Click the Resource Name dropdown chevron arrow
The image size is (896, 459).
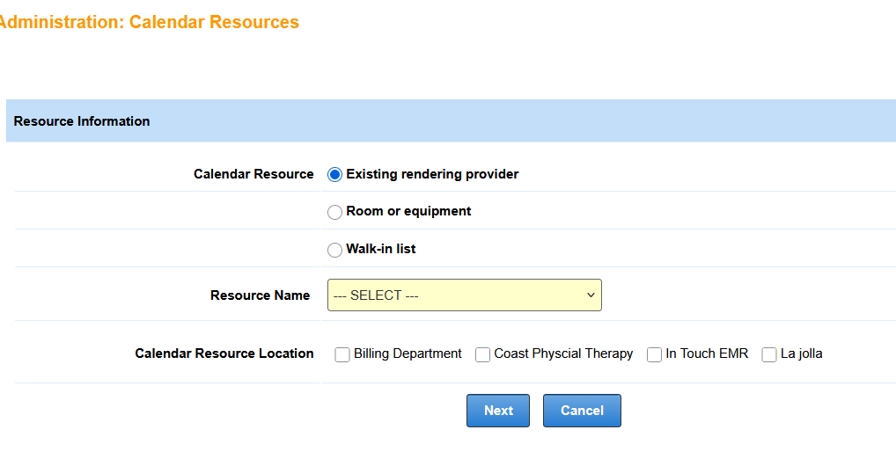[x=591, y=295]
